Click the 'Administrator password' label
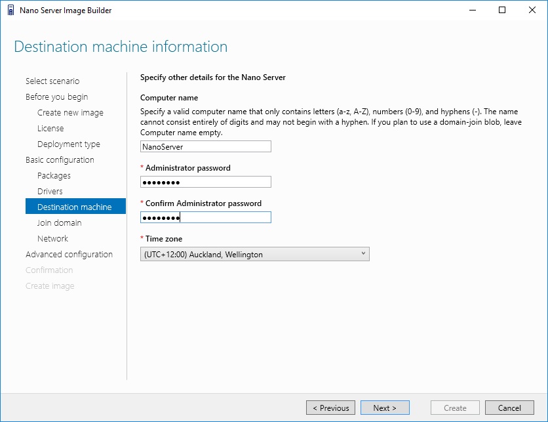This screenshot has height=422, width=548. pyautogui.click(x=188, y=168)
